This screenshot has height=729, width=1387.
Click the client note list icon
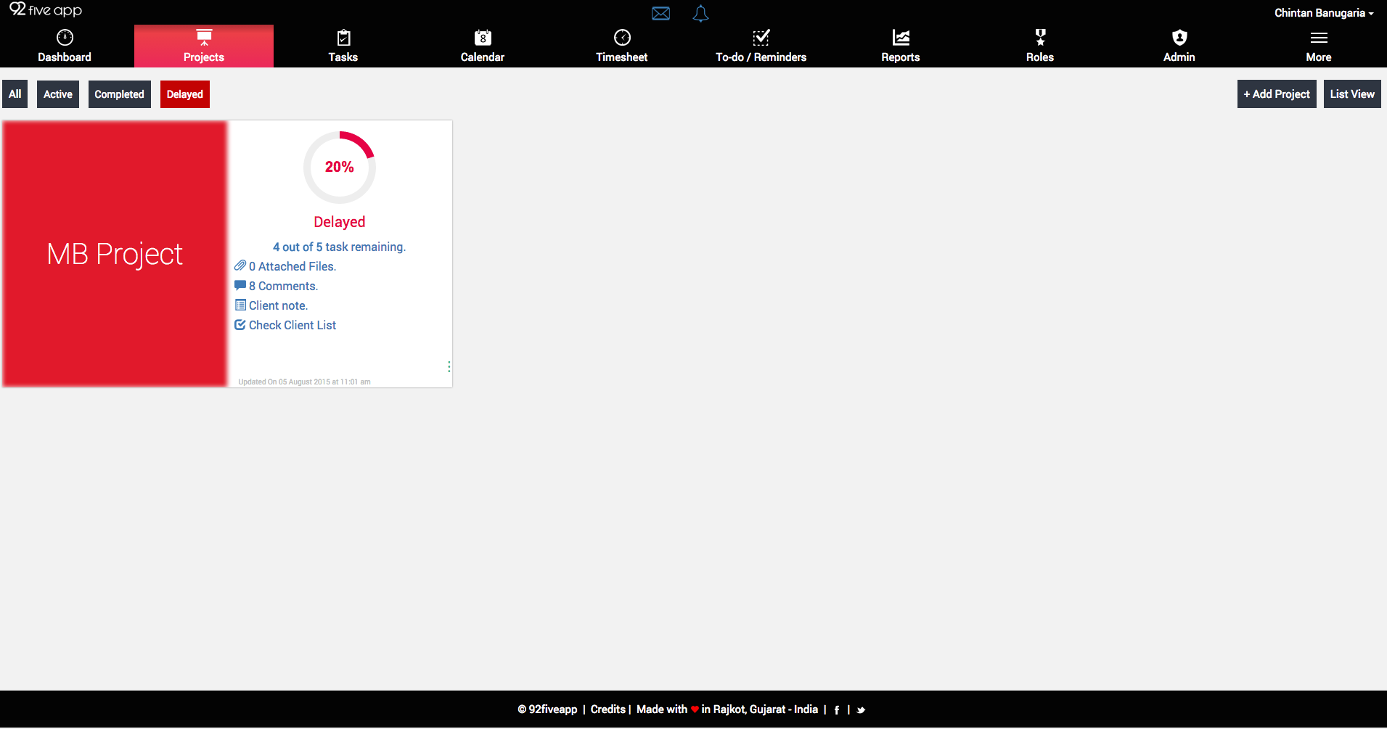(x=240, y=305)
